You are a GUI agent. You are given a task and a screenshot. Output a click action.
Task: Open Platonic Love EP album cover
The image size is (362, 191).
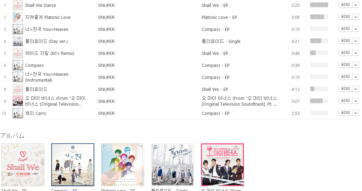pyautogui.click(x=123, y=165)
